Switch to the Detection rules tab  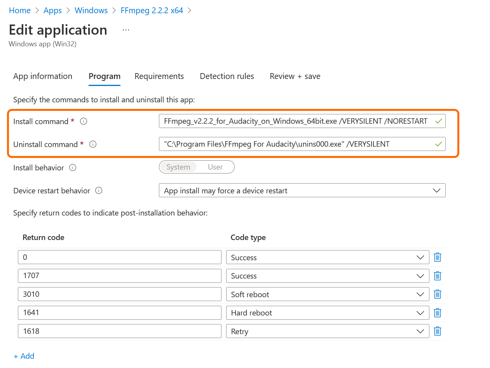click(227, 76)
